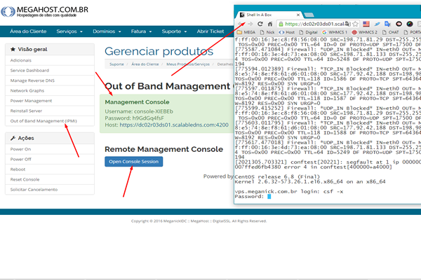
Task: Click the US flag extension icon
Action: (x=366, y=24)
